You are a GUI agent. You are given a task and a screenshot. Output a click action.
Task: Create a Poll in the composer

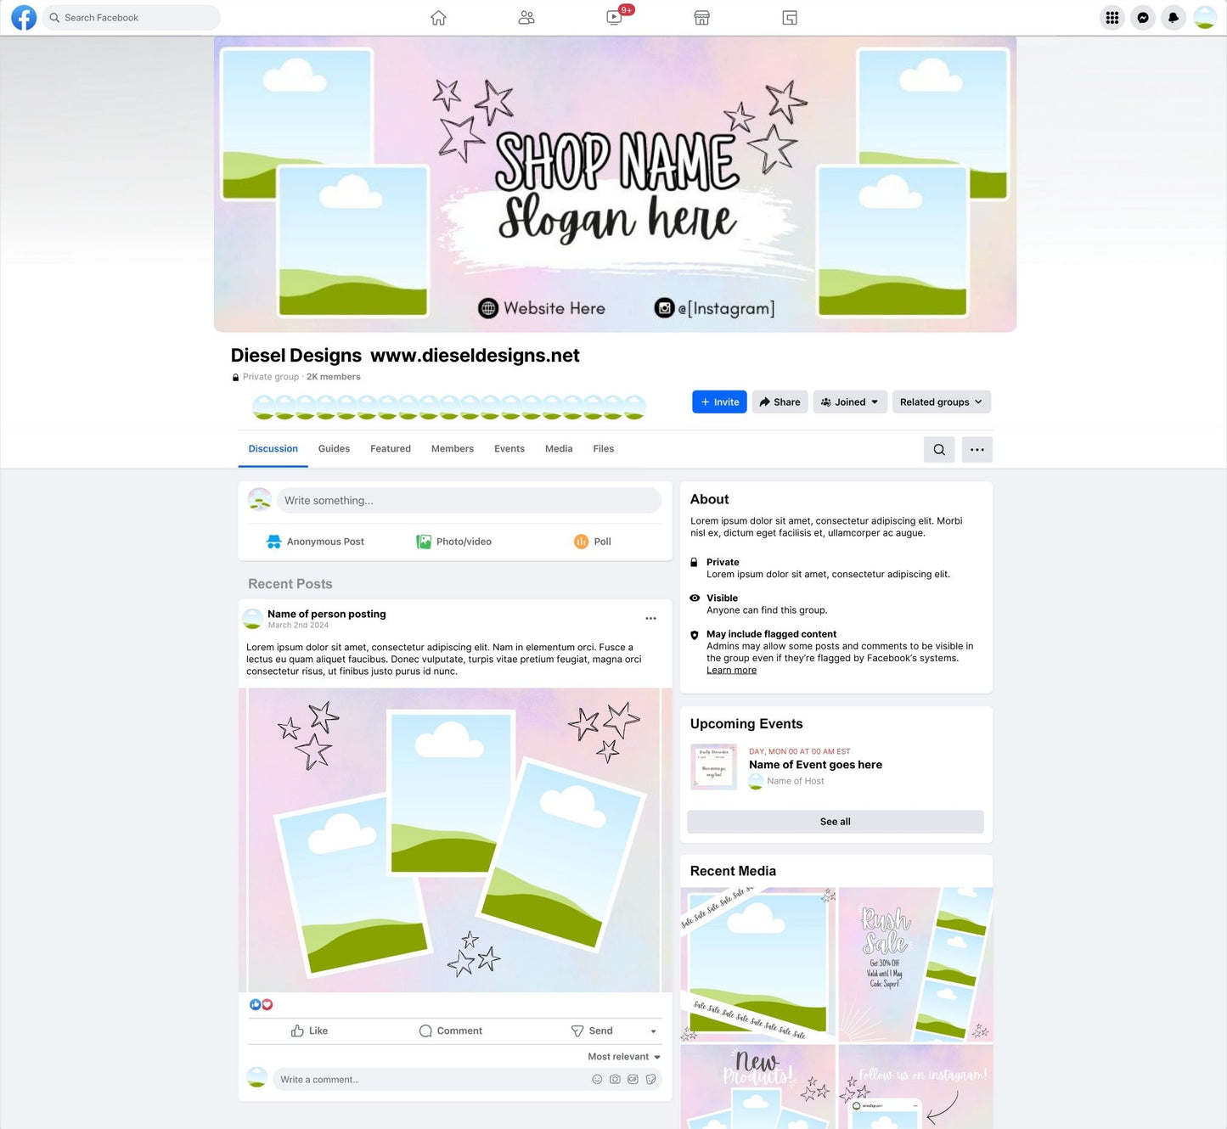pos(592,541)
